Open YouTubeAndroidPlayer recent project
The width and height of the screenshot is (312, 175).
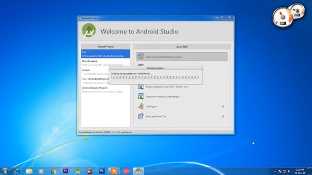point(95,81)
